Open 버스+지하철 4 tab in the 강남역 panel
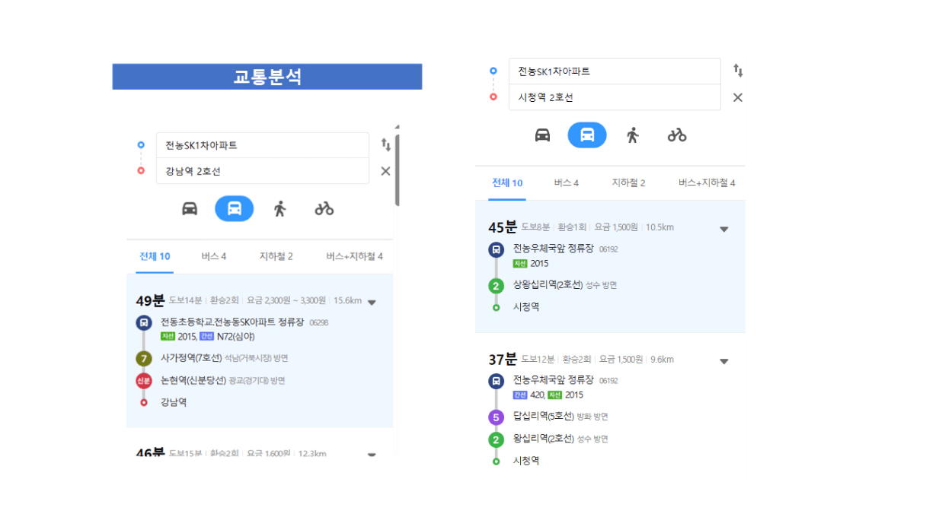The width and height of the screenshot is (926, 520). pyautogui.click(x=354, y=257)
